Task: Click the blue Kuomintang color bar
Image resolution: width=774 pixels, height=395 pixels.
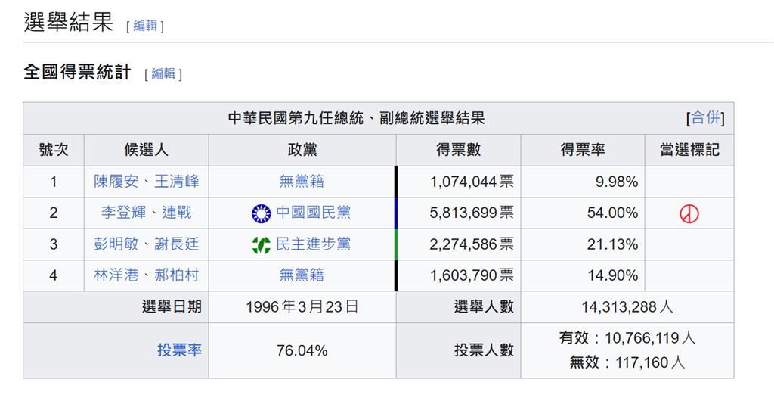Action: tap(396, 213)
